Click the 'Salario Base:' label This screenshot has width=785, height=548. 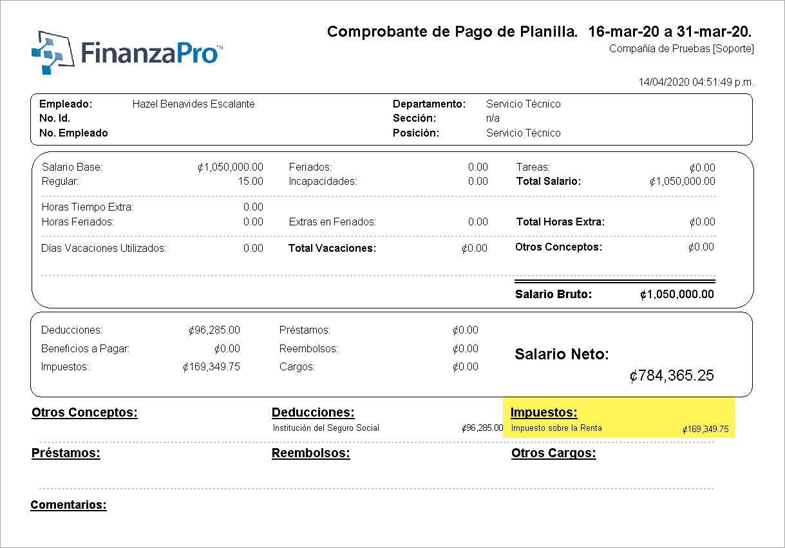tap(72, 167)
